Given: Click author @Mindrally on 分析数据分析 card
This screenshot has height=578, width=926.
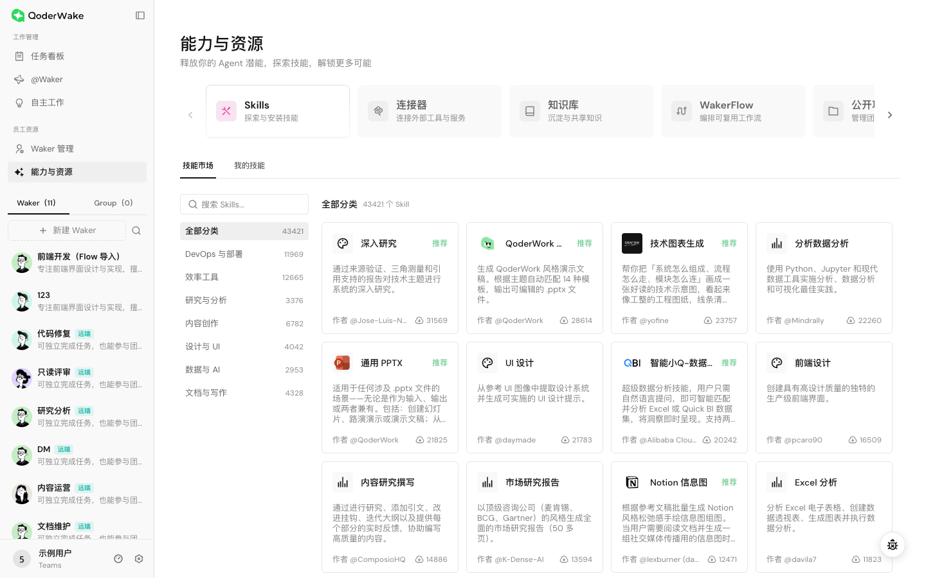Looking at the screenshot, I should (795, 320).
